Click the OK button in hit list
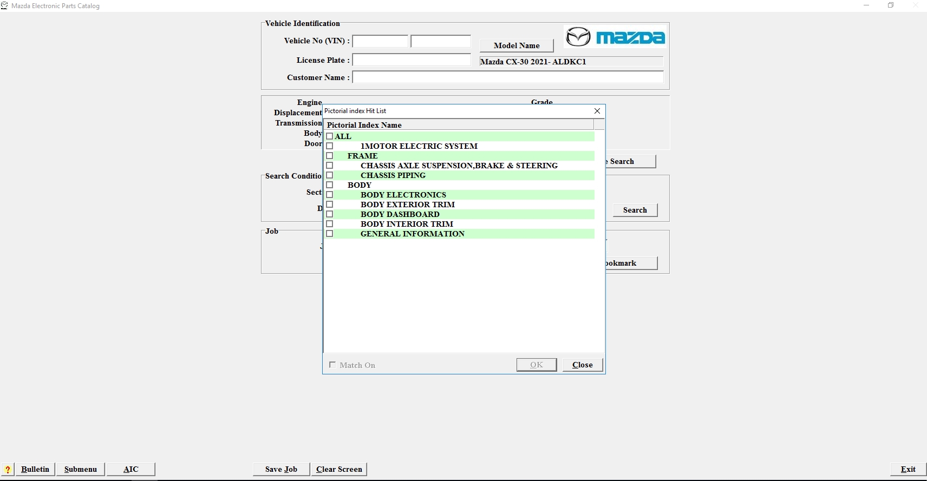The height and width of the screenshot is (481, 927). pos(537,365)
